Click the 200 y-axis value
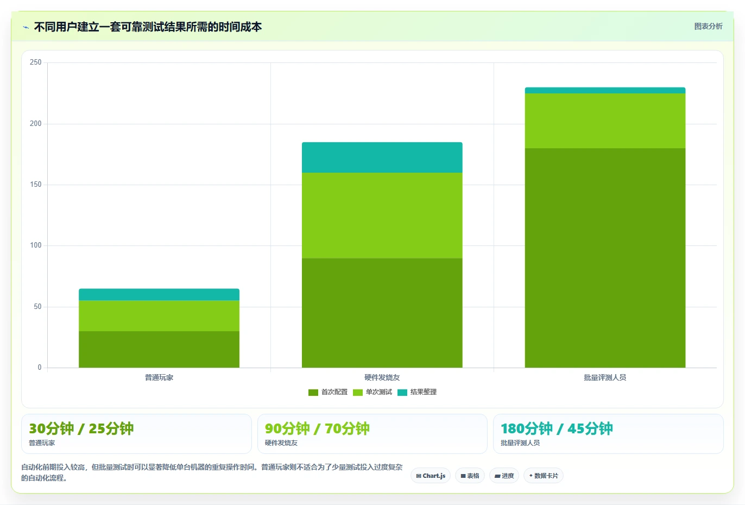This screenshot has width=745, height=505. tap(36, 124)
